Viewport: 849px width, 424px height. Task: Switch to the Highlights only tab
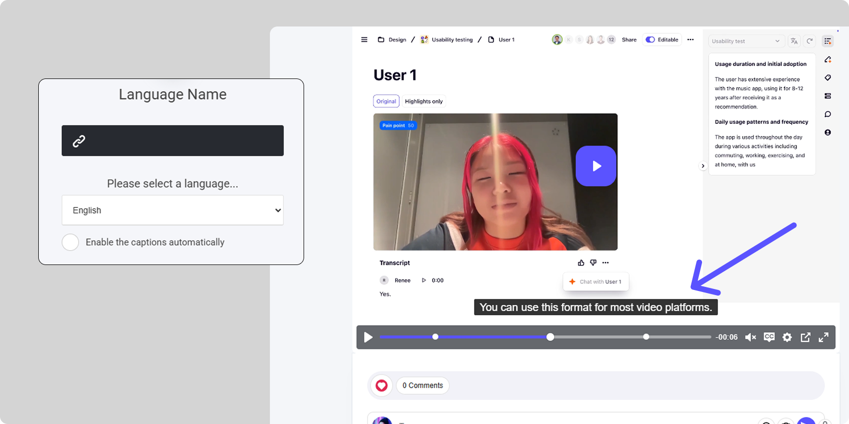[x=423, y=101]
